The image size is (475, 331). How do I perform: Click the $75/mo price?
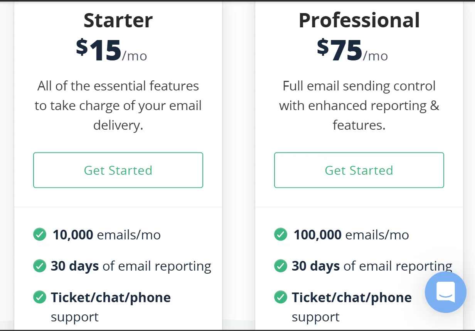click(352, 51)
